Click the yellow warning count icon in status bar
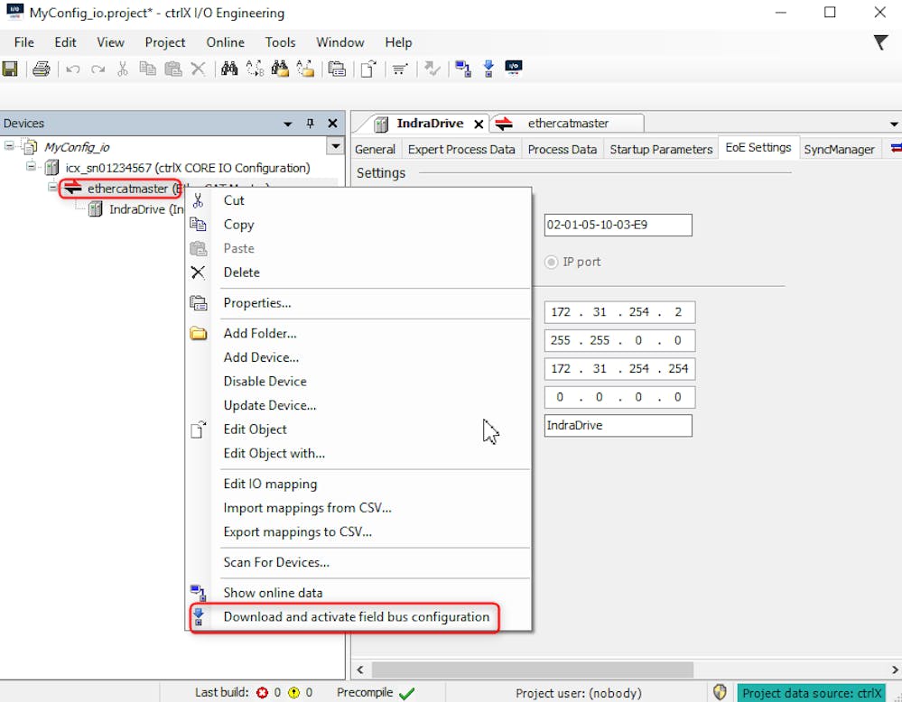This screenshot has width=902, height=702. click(x=294, y=693)
